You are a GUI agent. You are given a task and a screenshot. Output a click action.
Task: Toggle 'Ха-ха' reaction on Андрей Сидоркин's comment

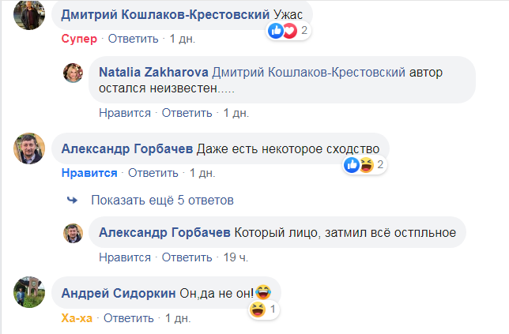click(x=77, y=318)
